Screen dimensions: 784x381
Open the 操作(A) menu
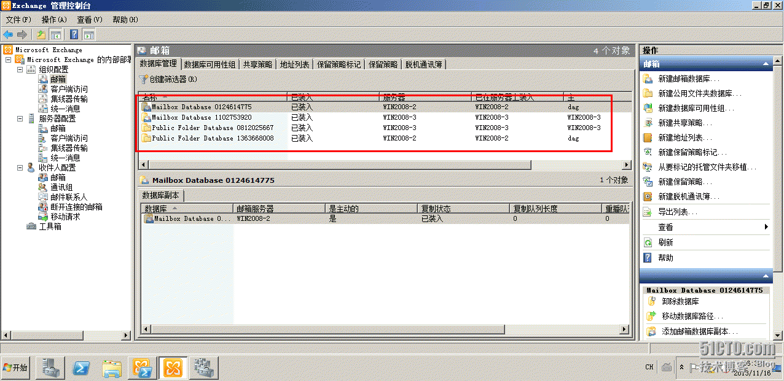tap(54, 20)
